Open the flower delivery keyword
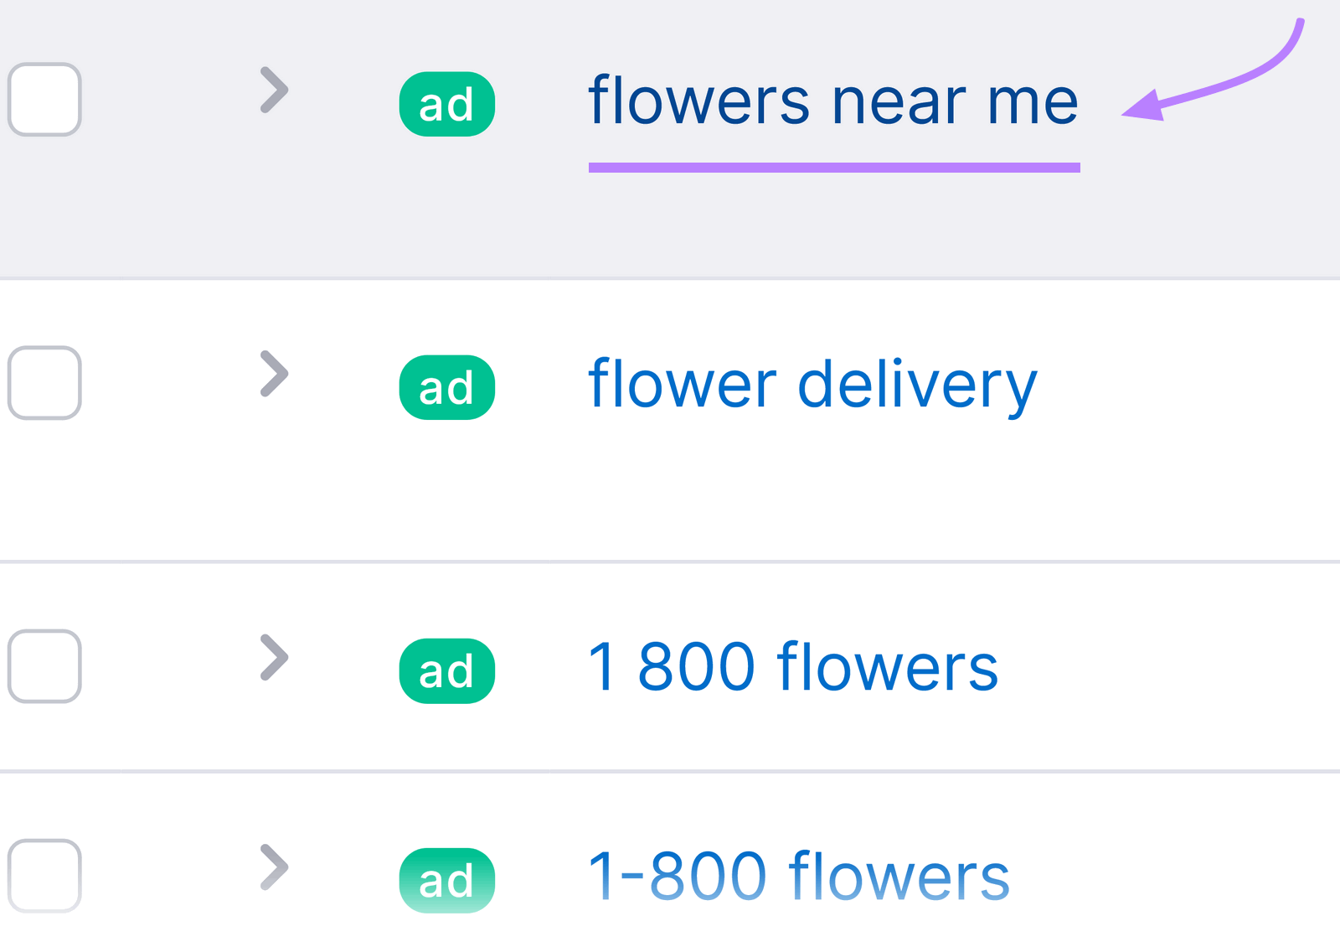The image size is (1340, 947). (x=812, y=384)
